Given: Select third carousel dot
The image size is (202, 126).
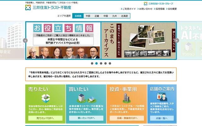Looking at the screenshot, I should click(101, 63).
